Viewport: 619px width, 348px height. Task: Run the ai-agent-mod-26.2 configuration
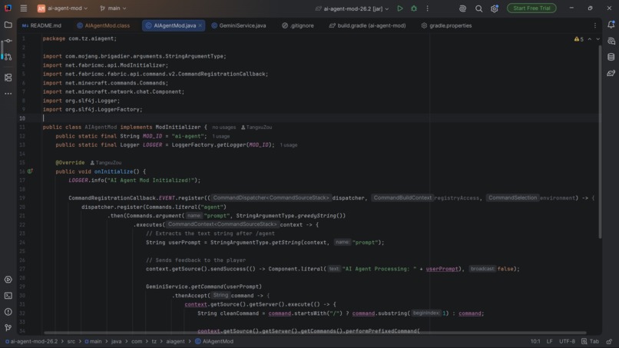pos(400,8)
